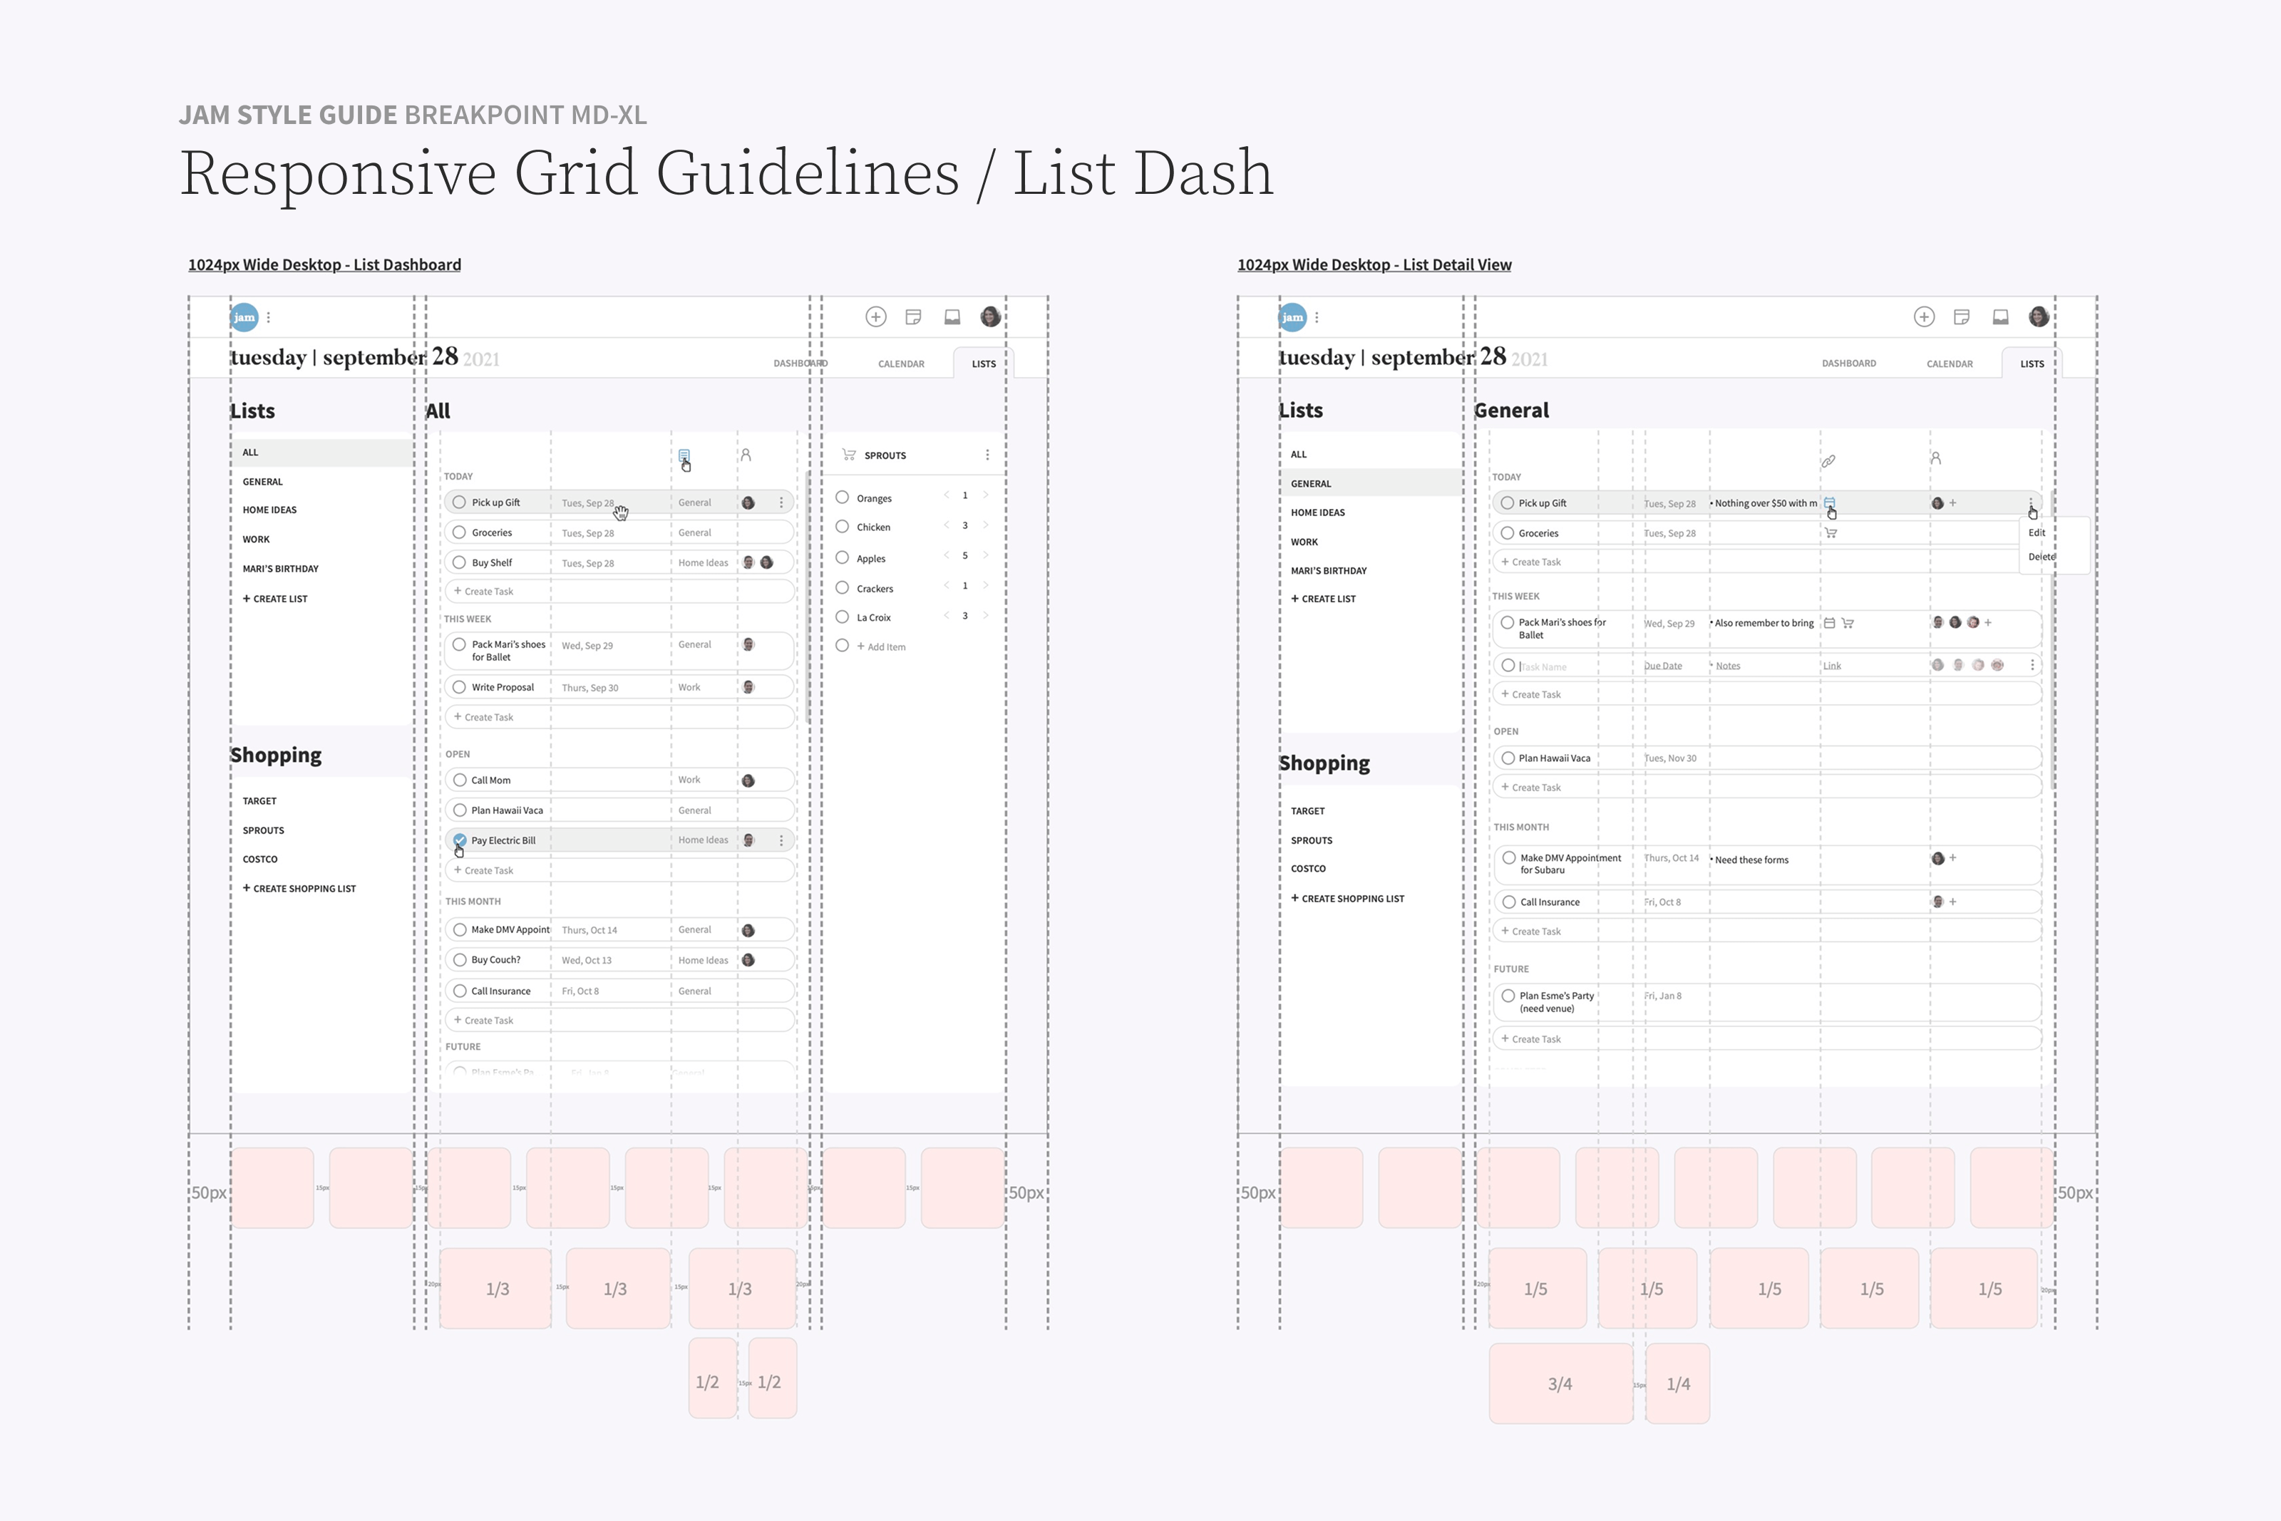Viewport: 2281px width, 1521px height.
Task: Check off the Pick up Gift task
Action: (x=460, y=502)
